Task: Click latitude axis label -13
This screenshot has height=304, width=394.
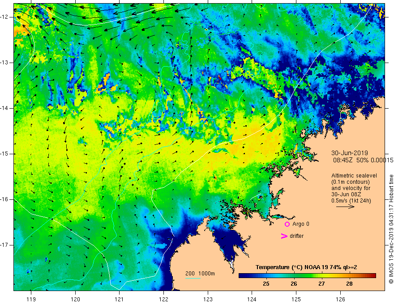Action: [x=4, y=63]
